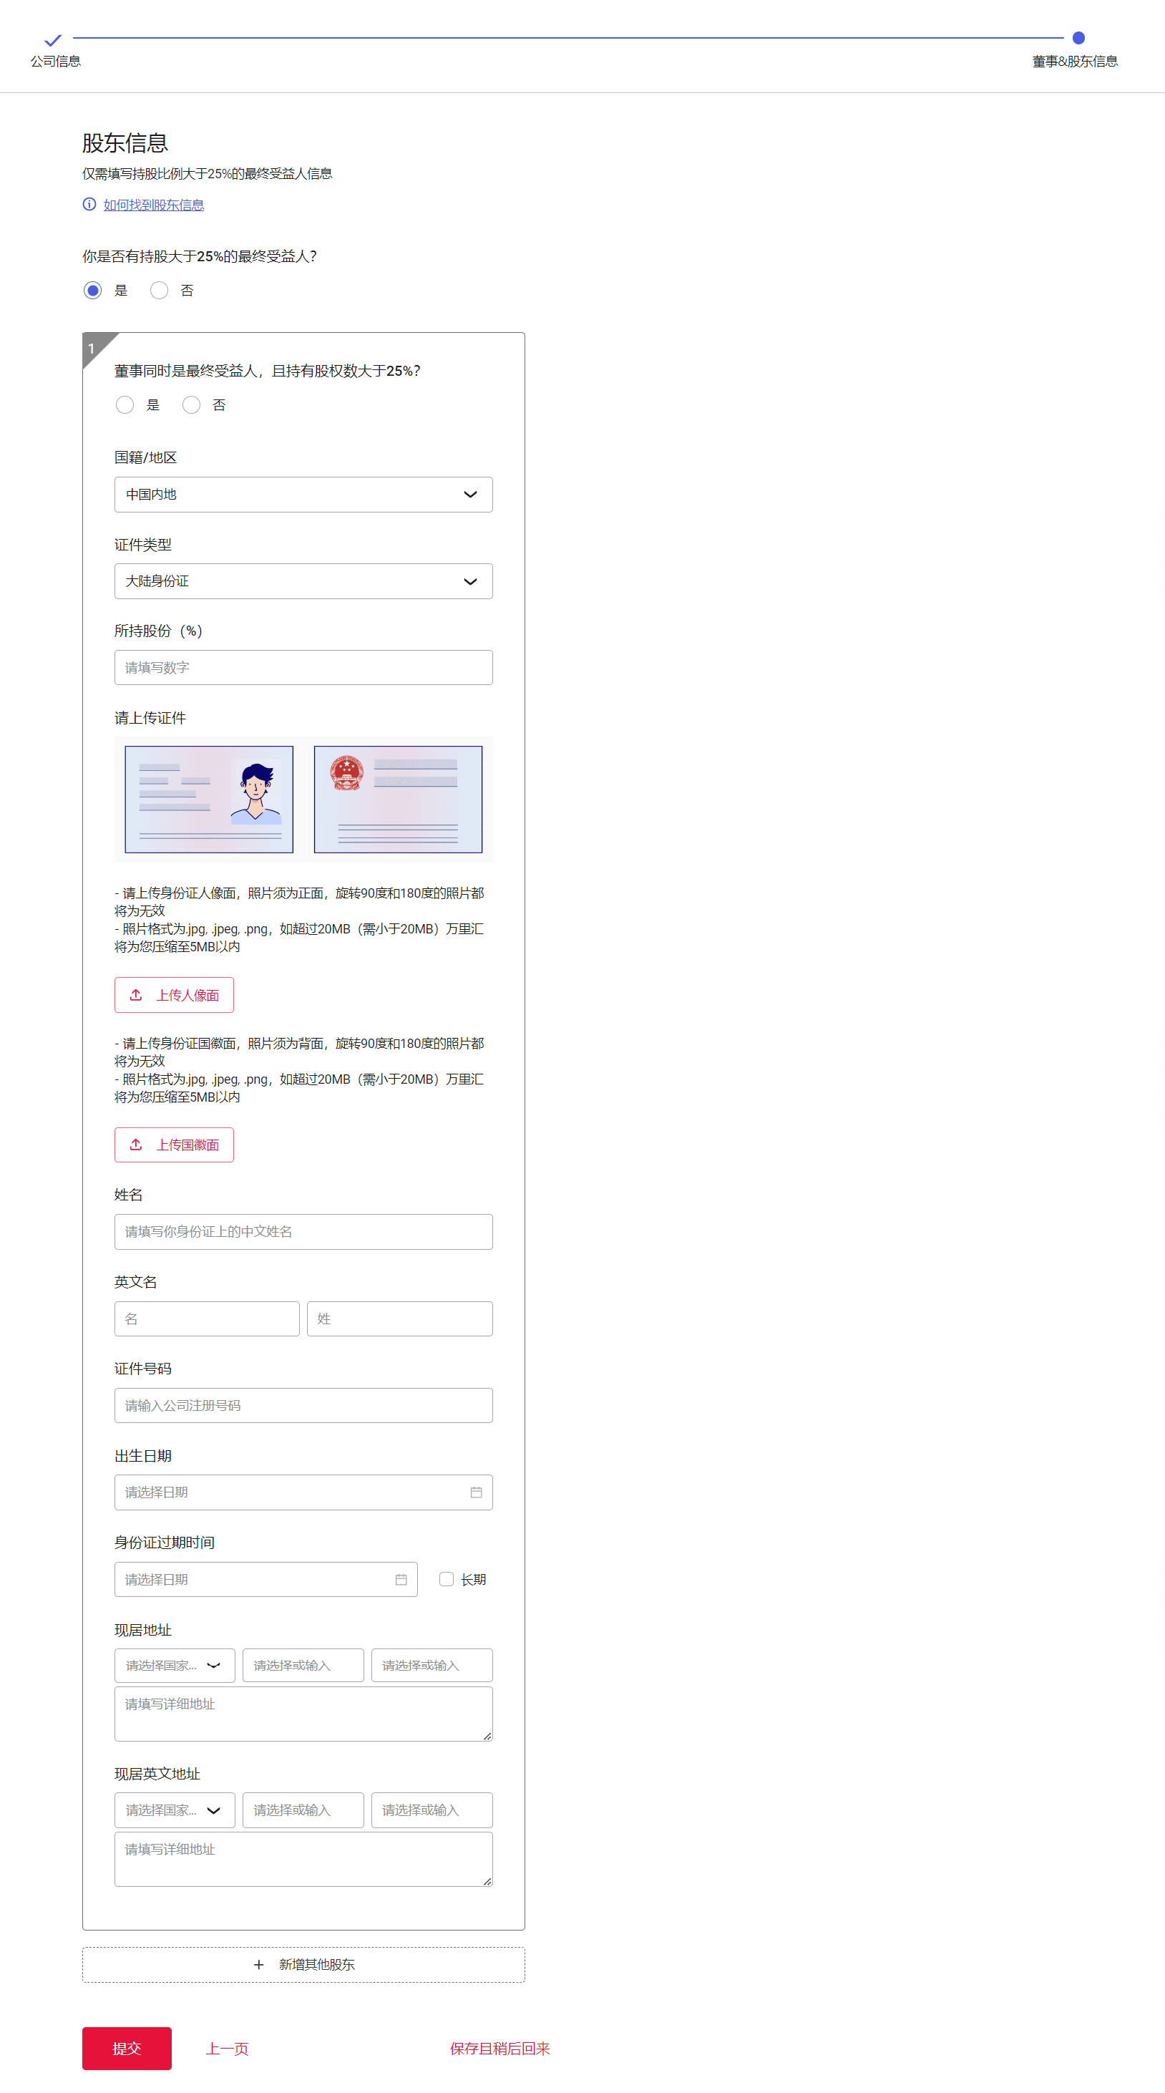Click the 公司信息 completed step checkmark
Viewport: 1165px width, 2093px height.
53,39
